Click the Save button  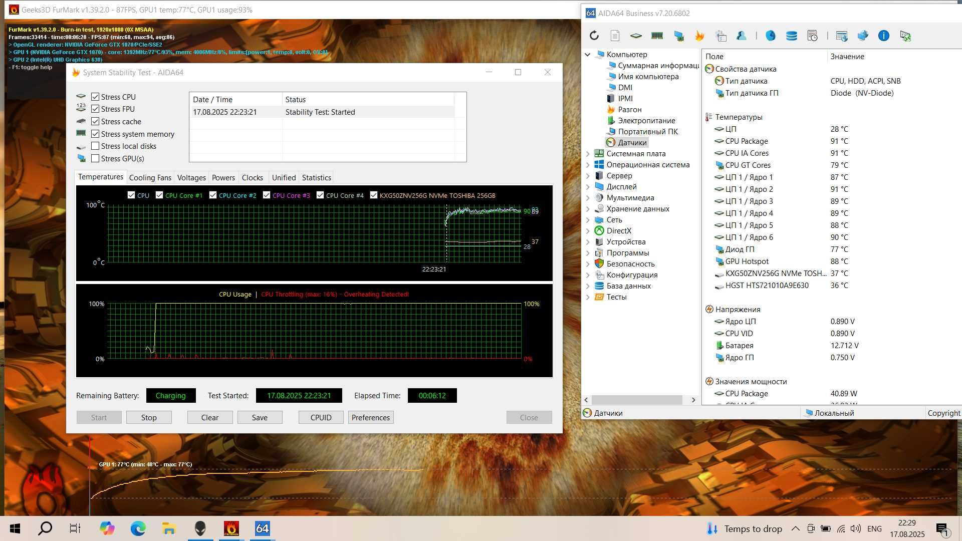[x=260, y=417]
